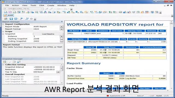The width and height of the screenshot is (175, 98).
Task: Open the SYS@11GR2_79.51 connection dropdown
Action: click(x=42, y=9)
